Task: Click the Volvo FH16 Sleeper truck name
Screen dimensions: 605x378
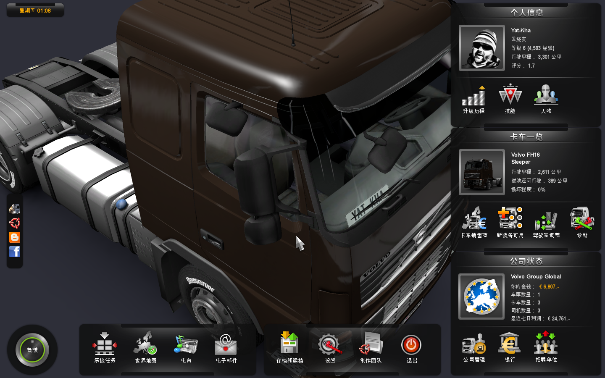Action: coord(526,158)
